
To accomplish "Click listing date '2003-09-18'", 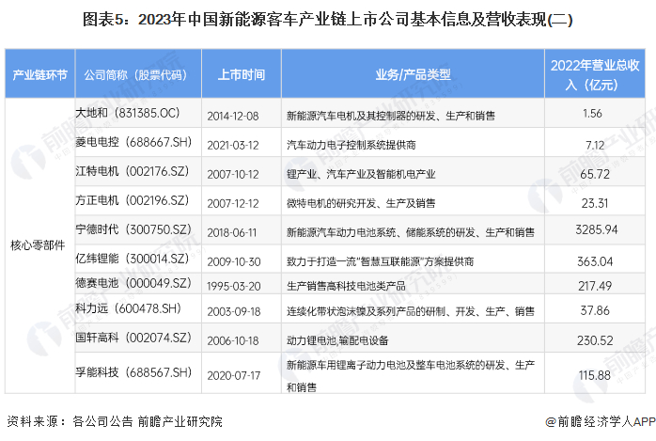I will pos(234,312).
